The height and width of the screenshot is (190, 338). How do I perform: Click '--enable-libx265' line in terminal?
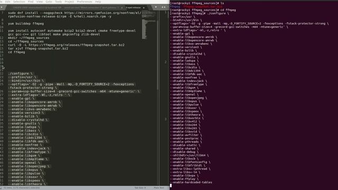(185, 128)
